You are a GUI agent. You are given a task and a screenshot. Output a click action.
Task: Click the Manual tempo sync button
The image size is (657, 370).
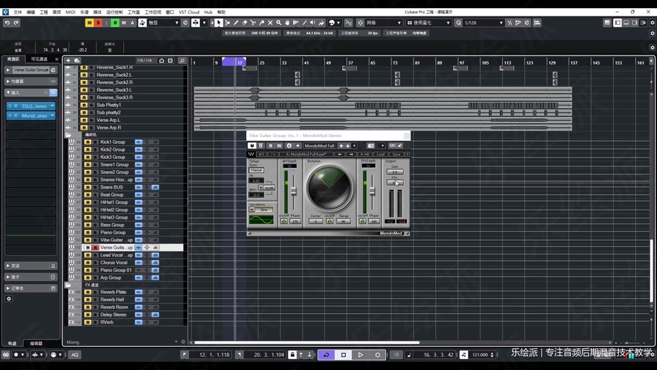click(257, 171)
